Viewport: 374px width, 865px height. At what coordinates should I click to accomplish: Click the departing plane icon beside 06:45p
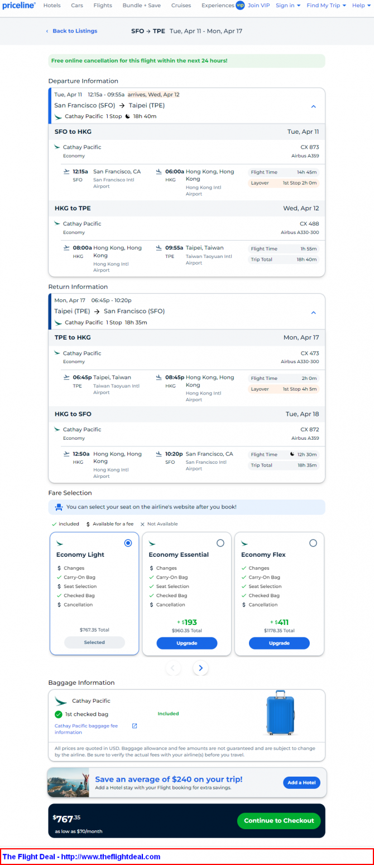(x=67, y=377)
